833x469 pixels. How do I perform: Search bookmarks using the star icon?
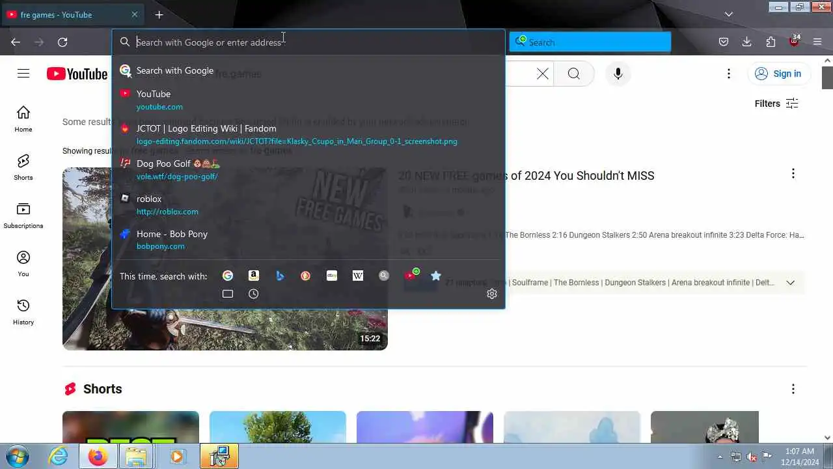tap(436, 276)
